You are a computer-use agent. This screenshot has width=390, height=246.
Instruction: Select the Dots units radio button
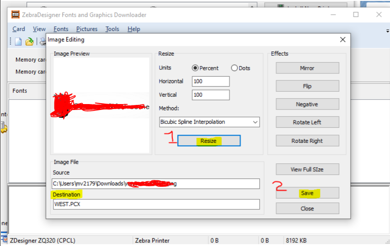[235, 68]
